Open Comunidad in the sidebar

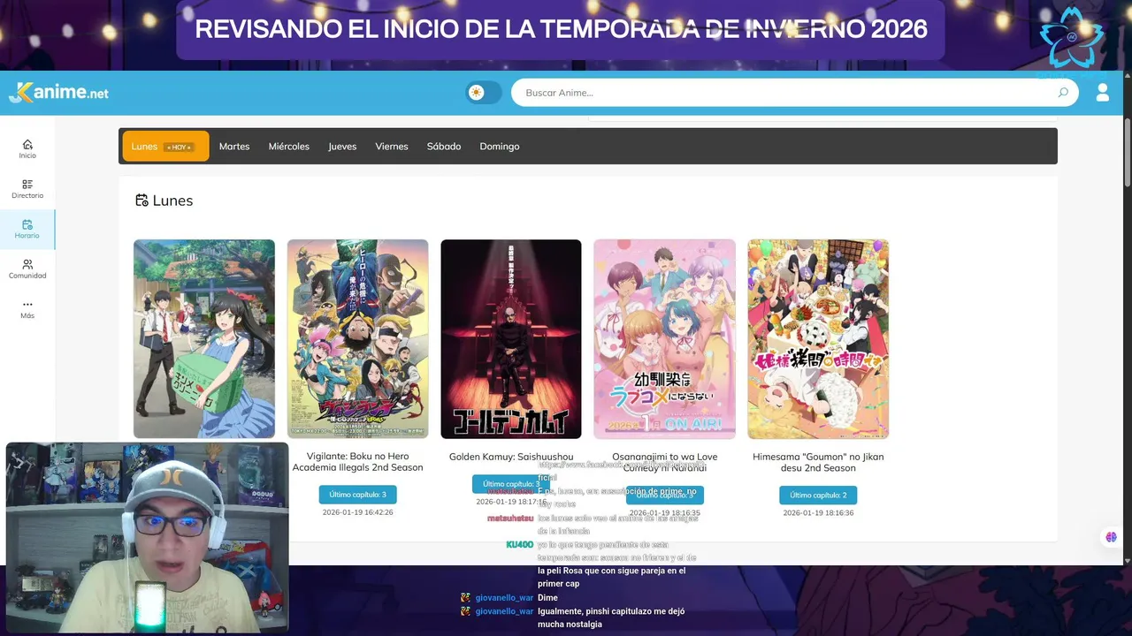point(27,269)
